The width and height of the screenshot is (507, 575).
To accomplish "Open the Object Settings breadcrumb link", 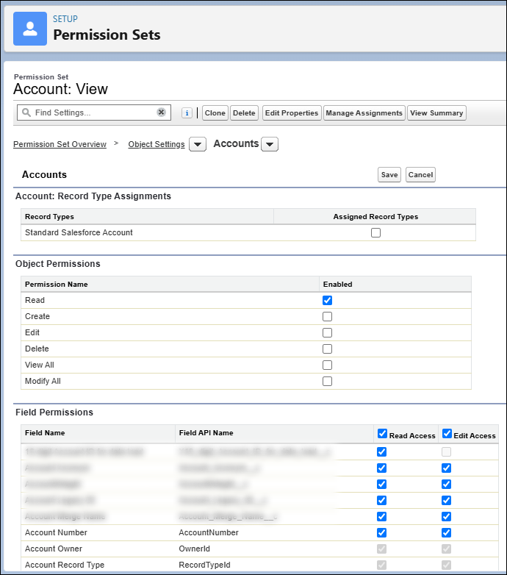I will click(x=156, y=144).
